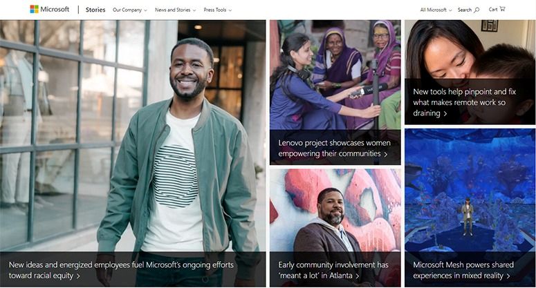
Task: Open the All Microsoft dropdown
Action: [436, 10]
